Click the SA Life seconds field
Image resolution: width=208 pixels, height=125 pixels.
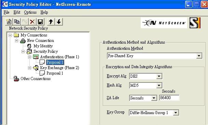(169, 98)
